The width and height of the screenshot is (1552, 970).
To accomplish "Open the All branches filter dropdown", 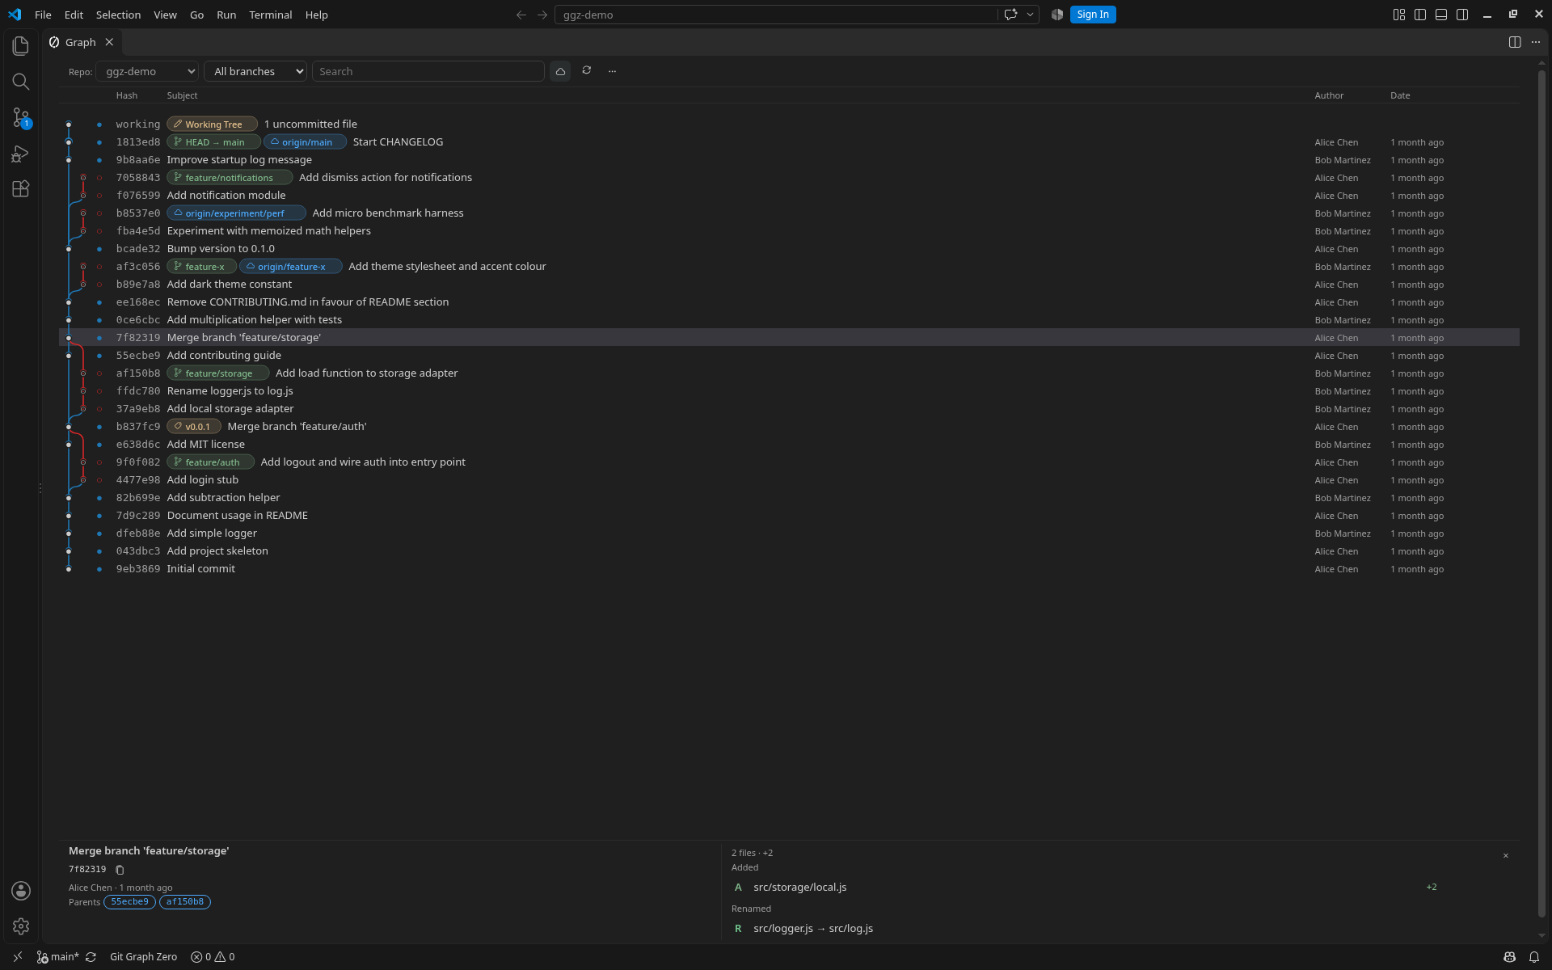I will coord(255,71).
